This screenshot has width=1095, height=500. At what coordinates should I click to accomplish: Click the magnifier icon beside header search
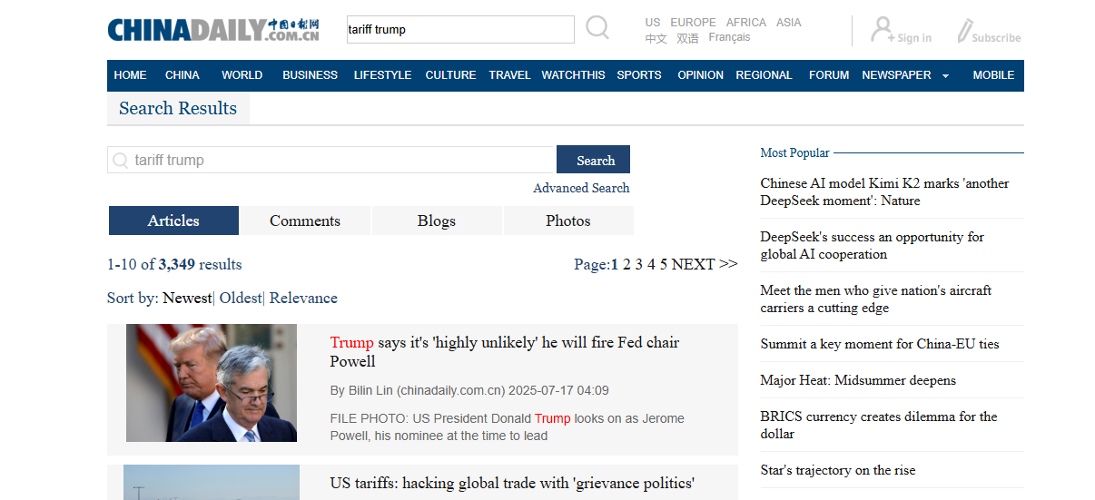coord(597,28)
